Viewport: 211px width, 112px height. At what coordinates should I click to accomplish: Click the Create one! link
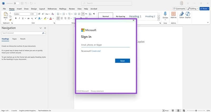coord(96,51)
